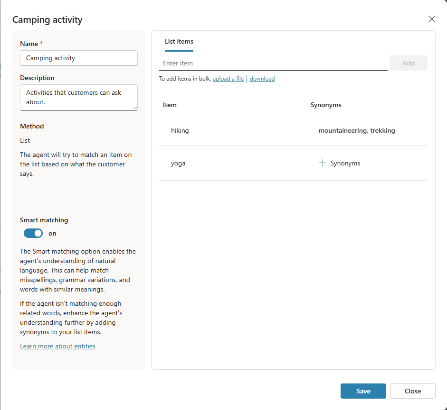
Task: Click the download link
Action: point(262,79)
